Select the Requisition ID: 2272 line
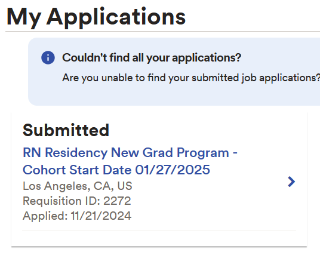The width and height of the screenshot is (320, 255). [x=77, y=201]
